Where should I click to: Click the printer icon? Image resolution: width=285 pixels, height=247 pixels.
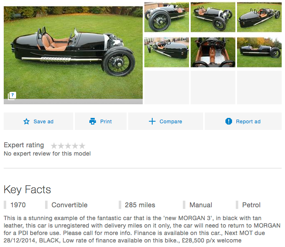click(93, 121)
